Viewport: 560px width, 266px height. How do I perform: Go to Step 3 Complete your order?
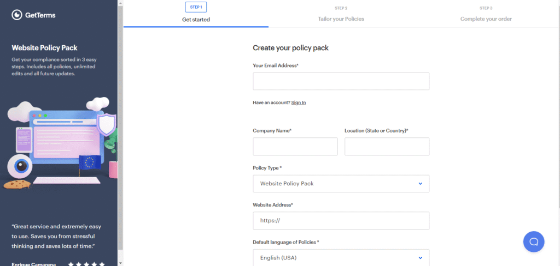[486, 14]
